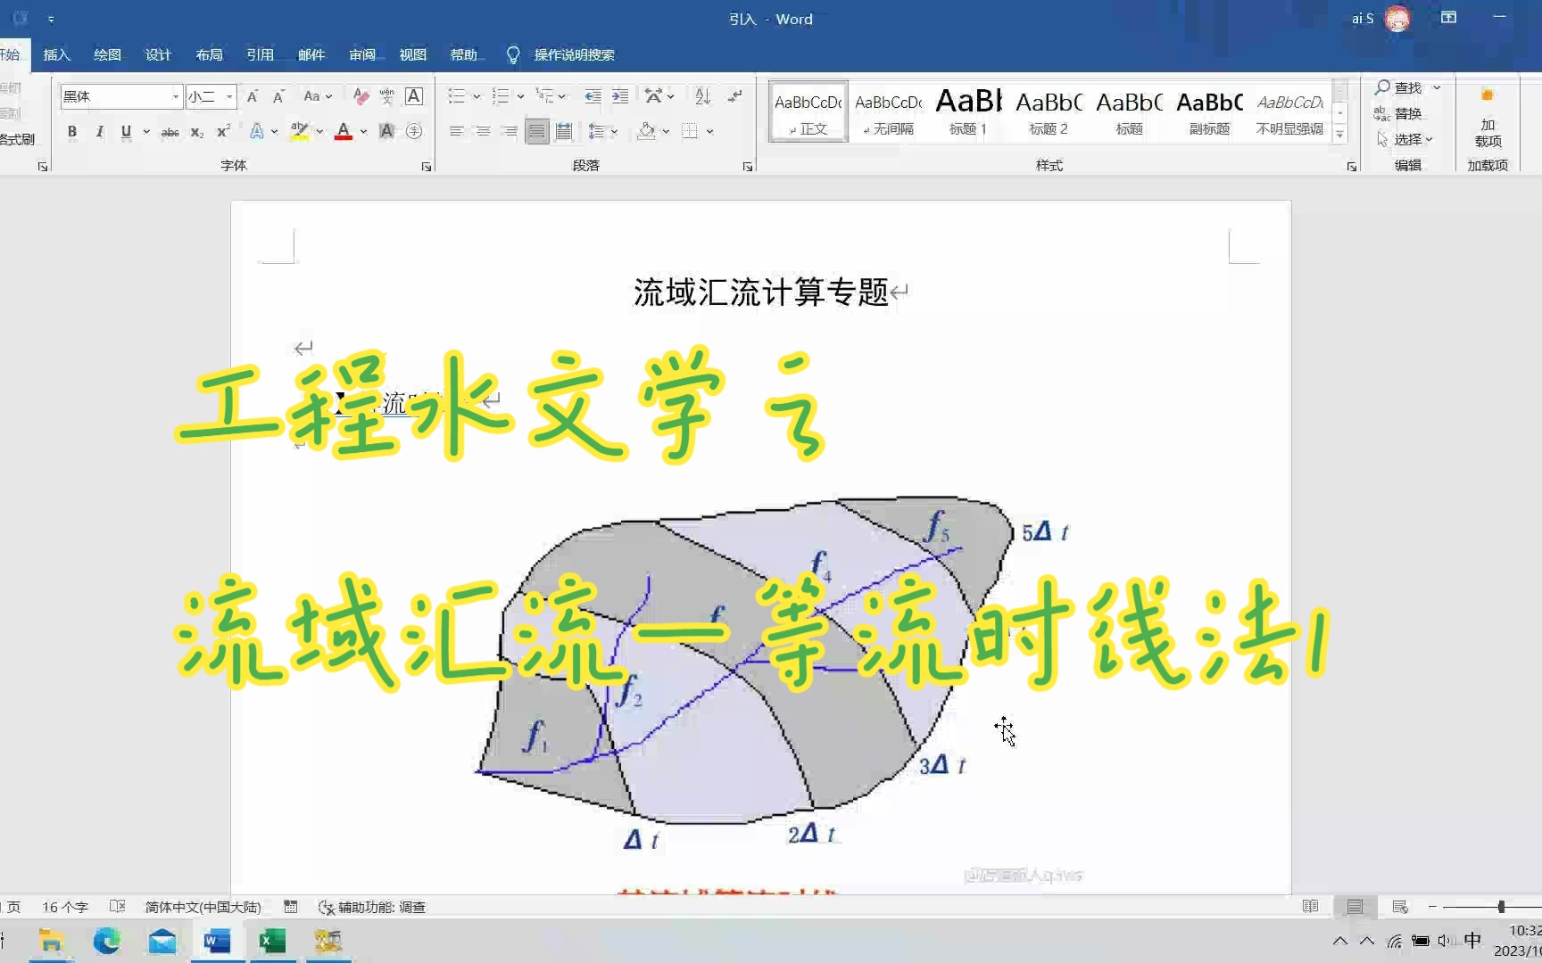
Task: Start a bulleted list
Action: click(458, 96)
